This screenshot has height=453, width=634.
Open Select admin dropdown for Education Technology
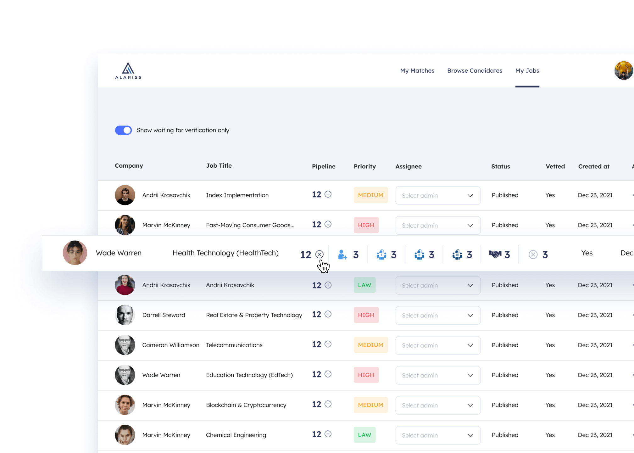438,375
